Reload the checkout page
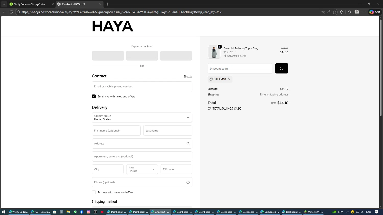383x215 pixels. click(11, 12)
